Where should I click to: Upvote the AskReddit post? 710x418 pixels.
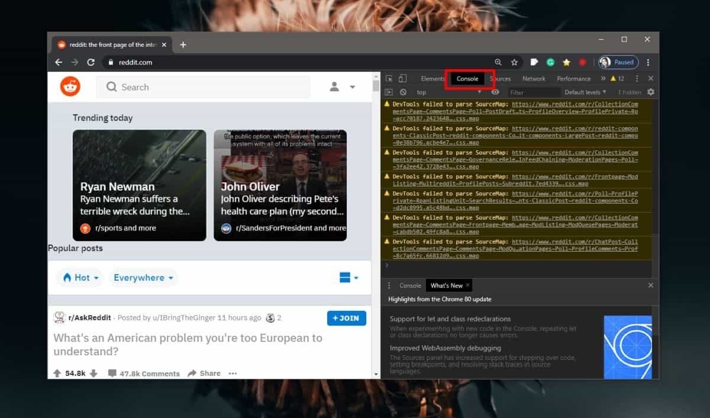[x=58, y=373]
